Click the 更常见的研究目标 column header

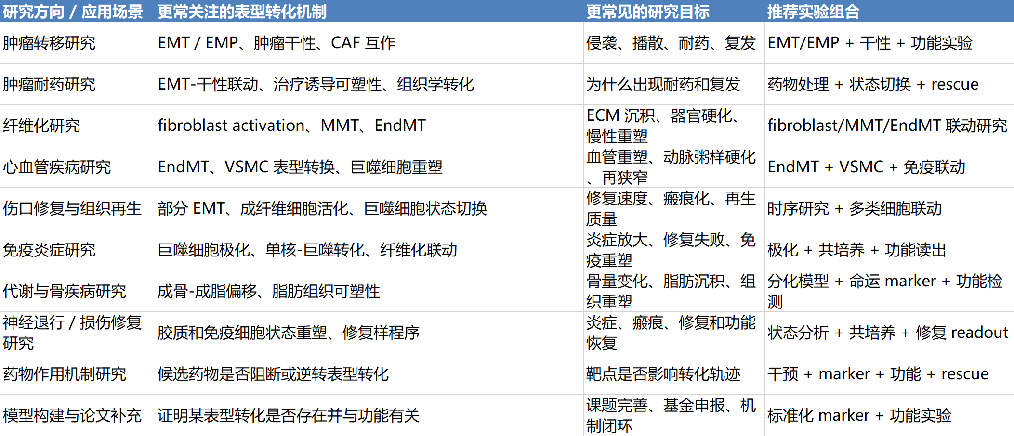click(x=647, y=12)
